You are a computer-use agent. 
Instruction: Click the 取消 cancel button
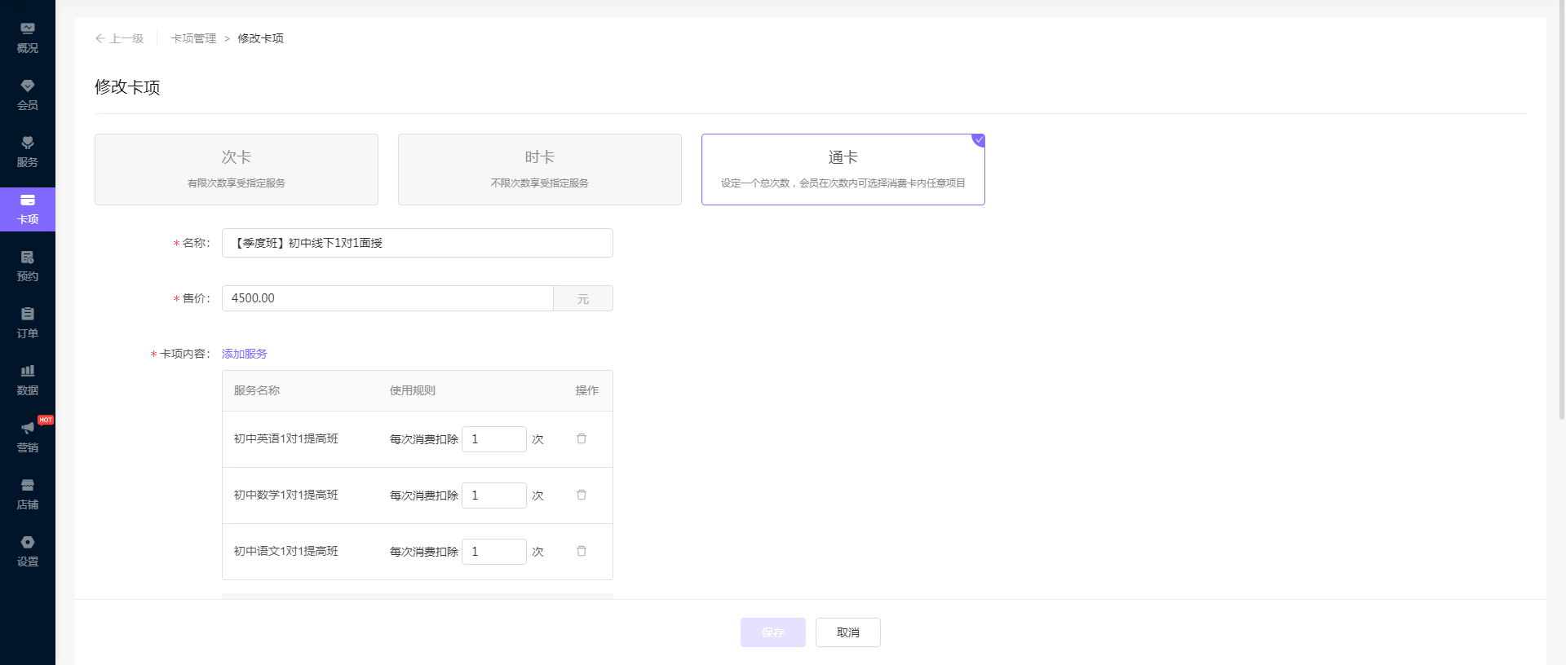coord(848,632)
